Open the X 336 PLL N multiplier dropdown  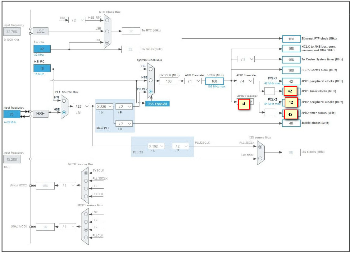pyautogui.click(x=104, y=107)
